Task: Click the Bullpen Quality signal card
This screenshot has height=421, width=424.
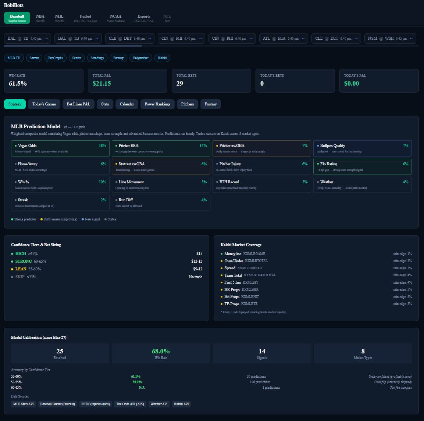Action: 362,148
